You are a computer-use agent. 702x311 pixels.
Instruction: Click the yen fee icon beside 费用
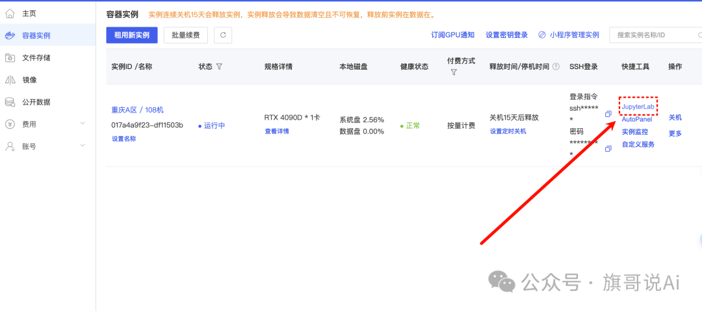point(10,124)
